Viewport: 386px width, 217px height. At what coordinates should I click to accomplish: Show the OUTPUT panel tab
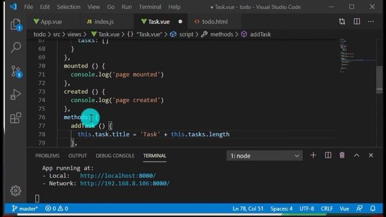pos(78,156)
